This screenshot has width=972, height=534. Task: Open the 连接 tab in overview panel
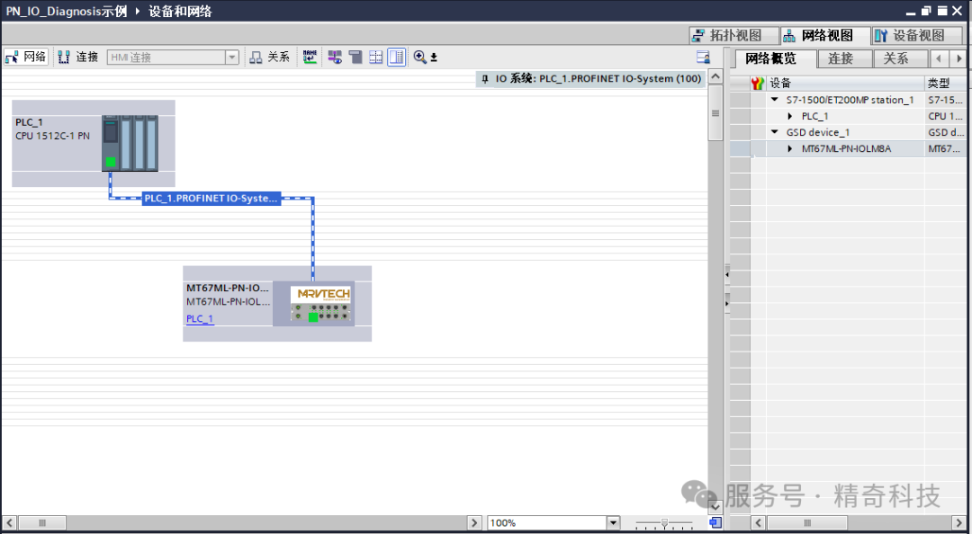pos(840,58)
